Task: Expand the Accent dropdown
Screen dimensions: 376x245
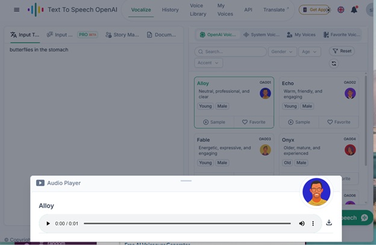Action: [x=208, y=63]
